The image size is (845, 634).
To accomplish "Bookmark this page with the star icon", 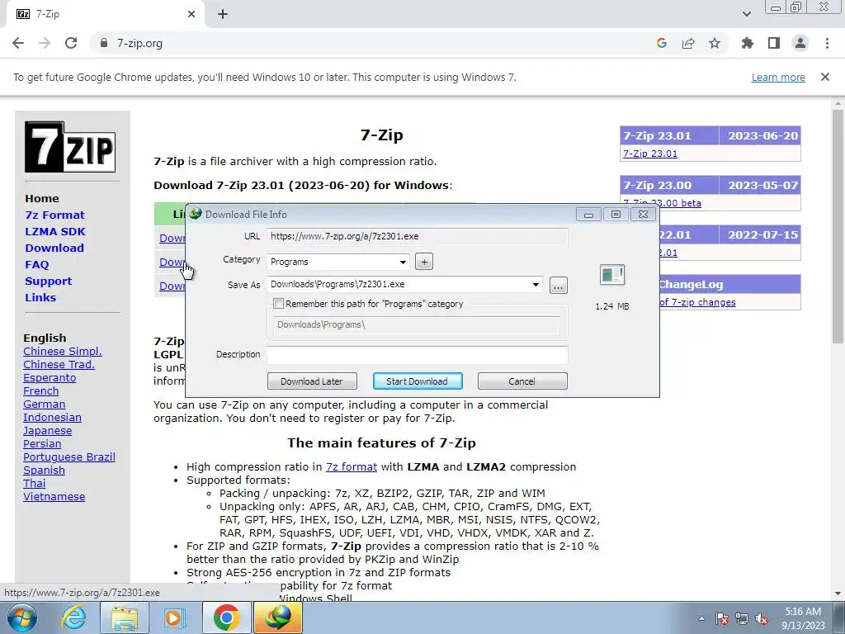I will (715, 43).
